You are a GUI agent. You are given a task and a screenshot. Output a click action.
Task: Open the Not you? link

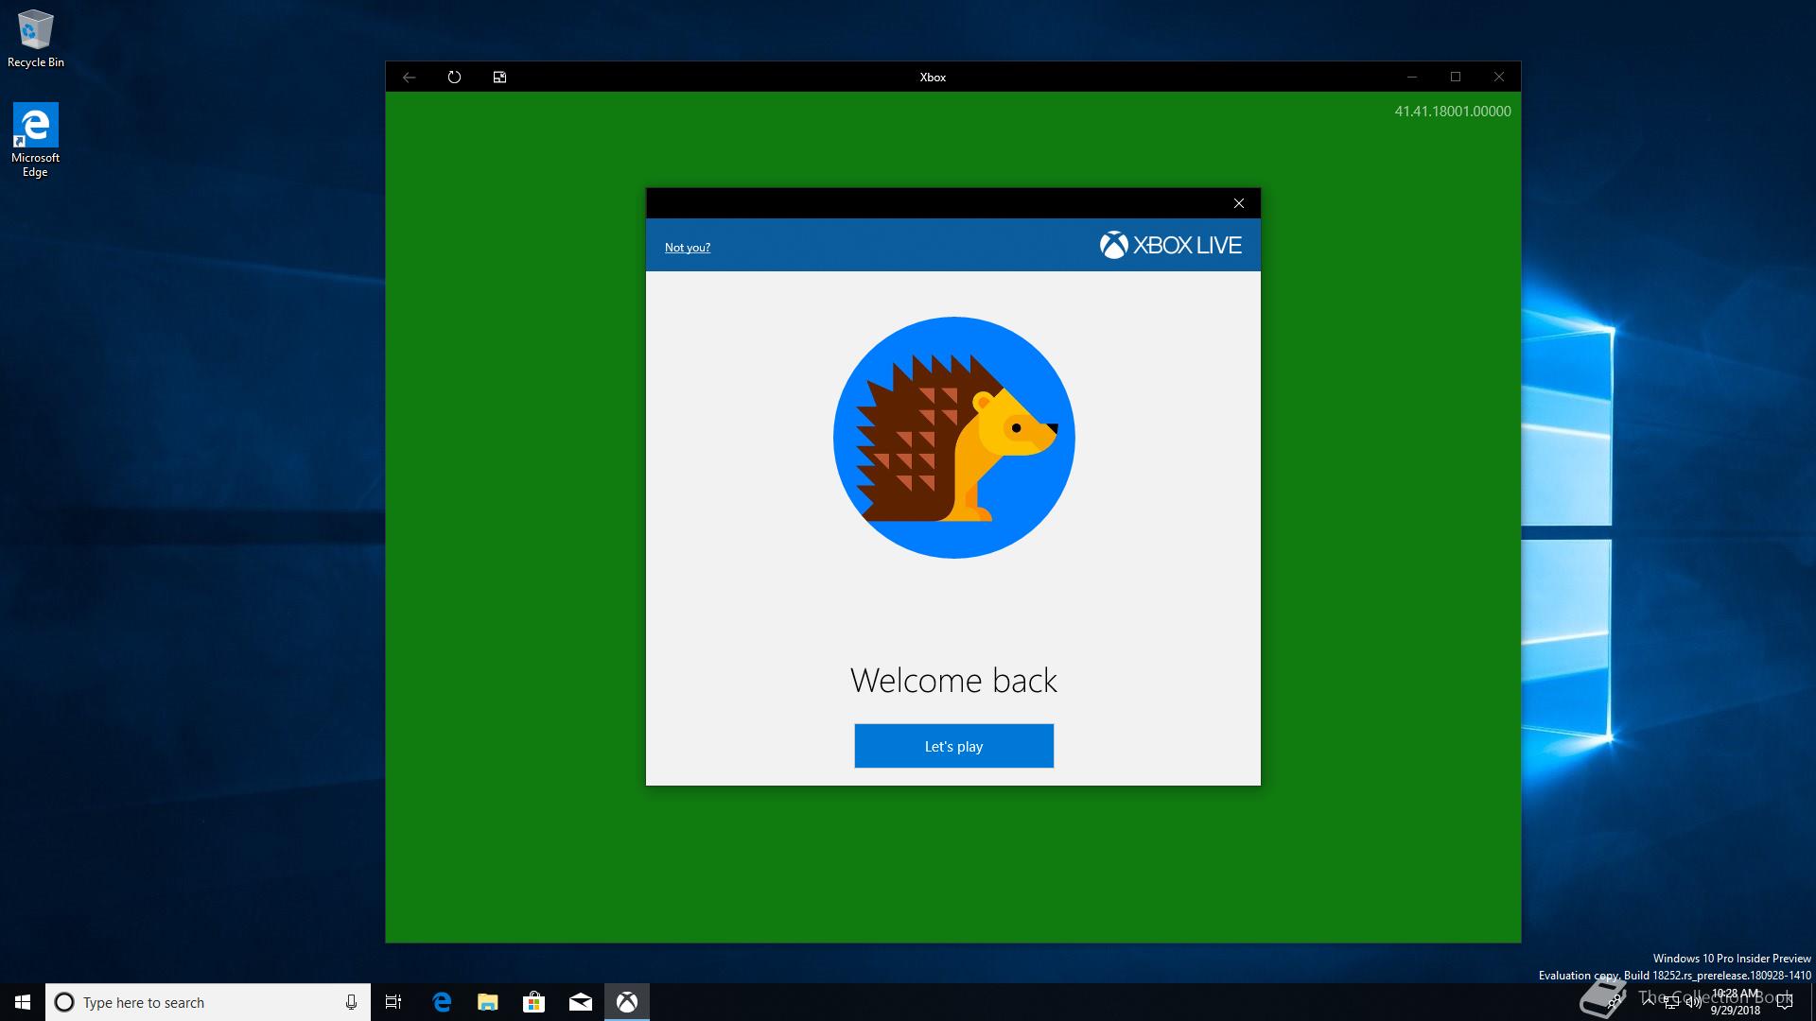687,248
